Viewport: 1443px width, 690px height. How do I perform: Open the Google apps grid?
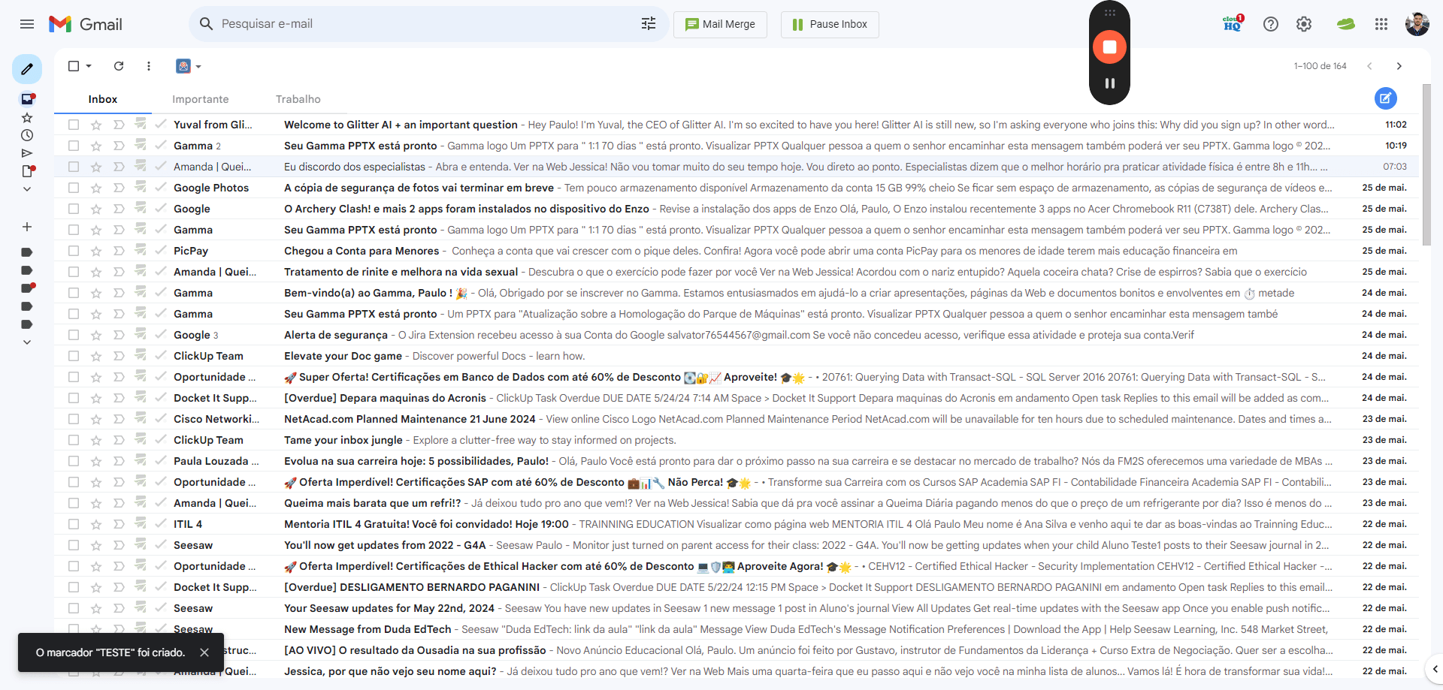click(x=1381, y=24)
